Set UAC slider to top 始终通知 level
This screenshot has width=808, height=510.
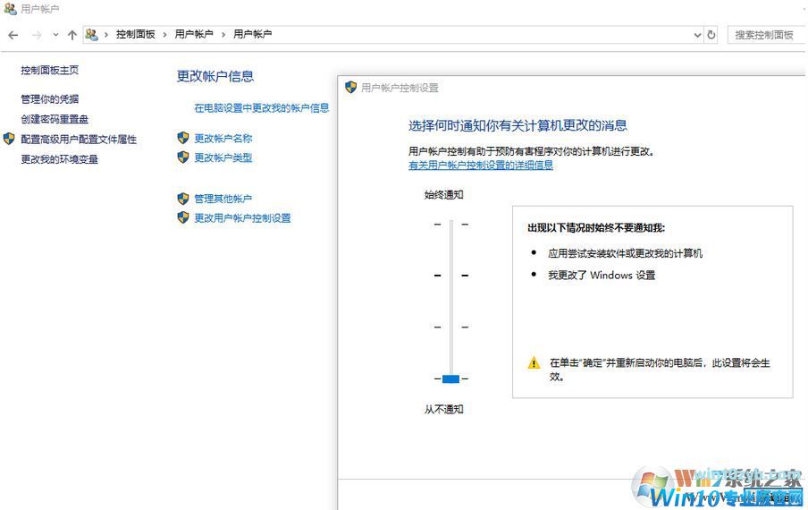(x=450, y=225)
